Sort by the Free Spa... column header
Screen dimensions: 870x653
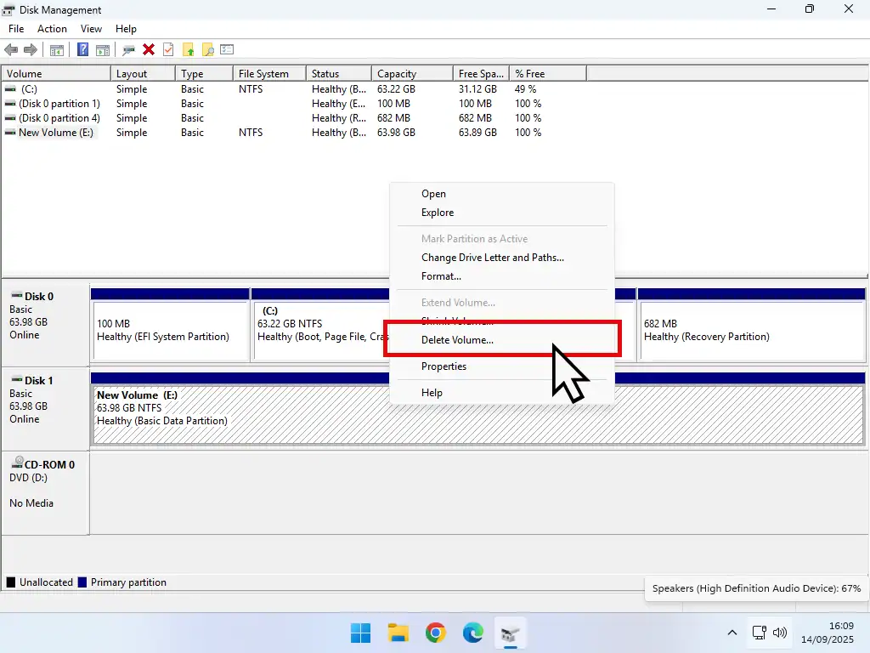(482, 74)
